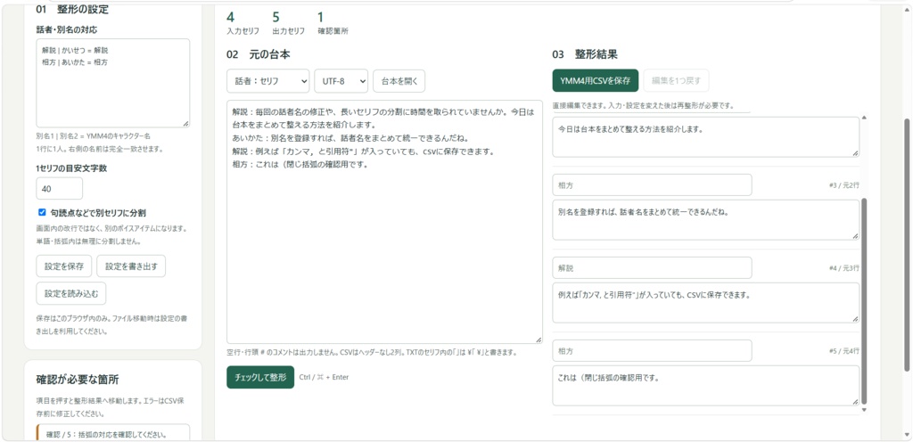The width and height of the screenshot is (913, 442).
Task: Click 設定を書き出す button
Action: (x=131, y=266)
